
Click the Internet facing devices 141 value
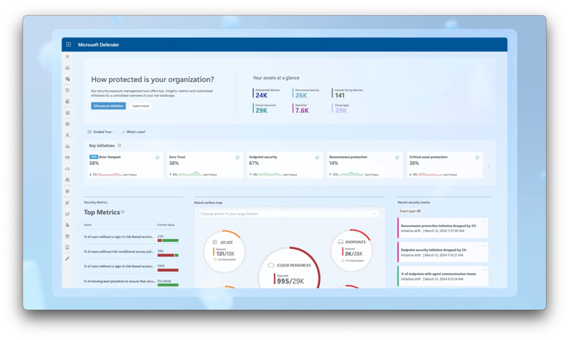pyautogui.click(x=339, y=96)
